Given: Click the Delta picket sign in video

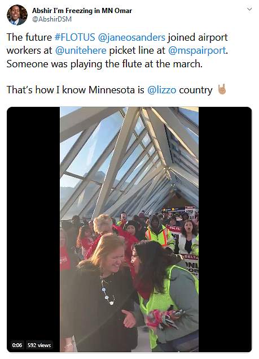Looking at the screenshot, I should click(191, 266).
